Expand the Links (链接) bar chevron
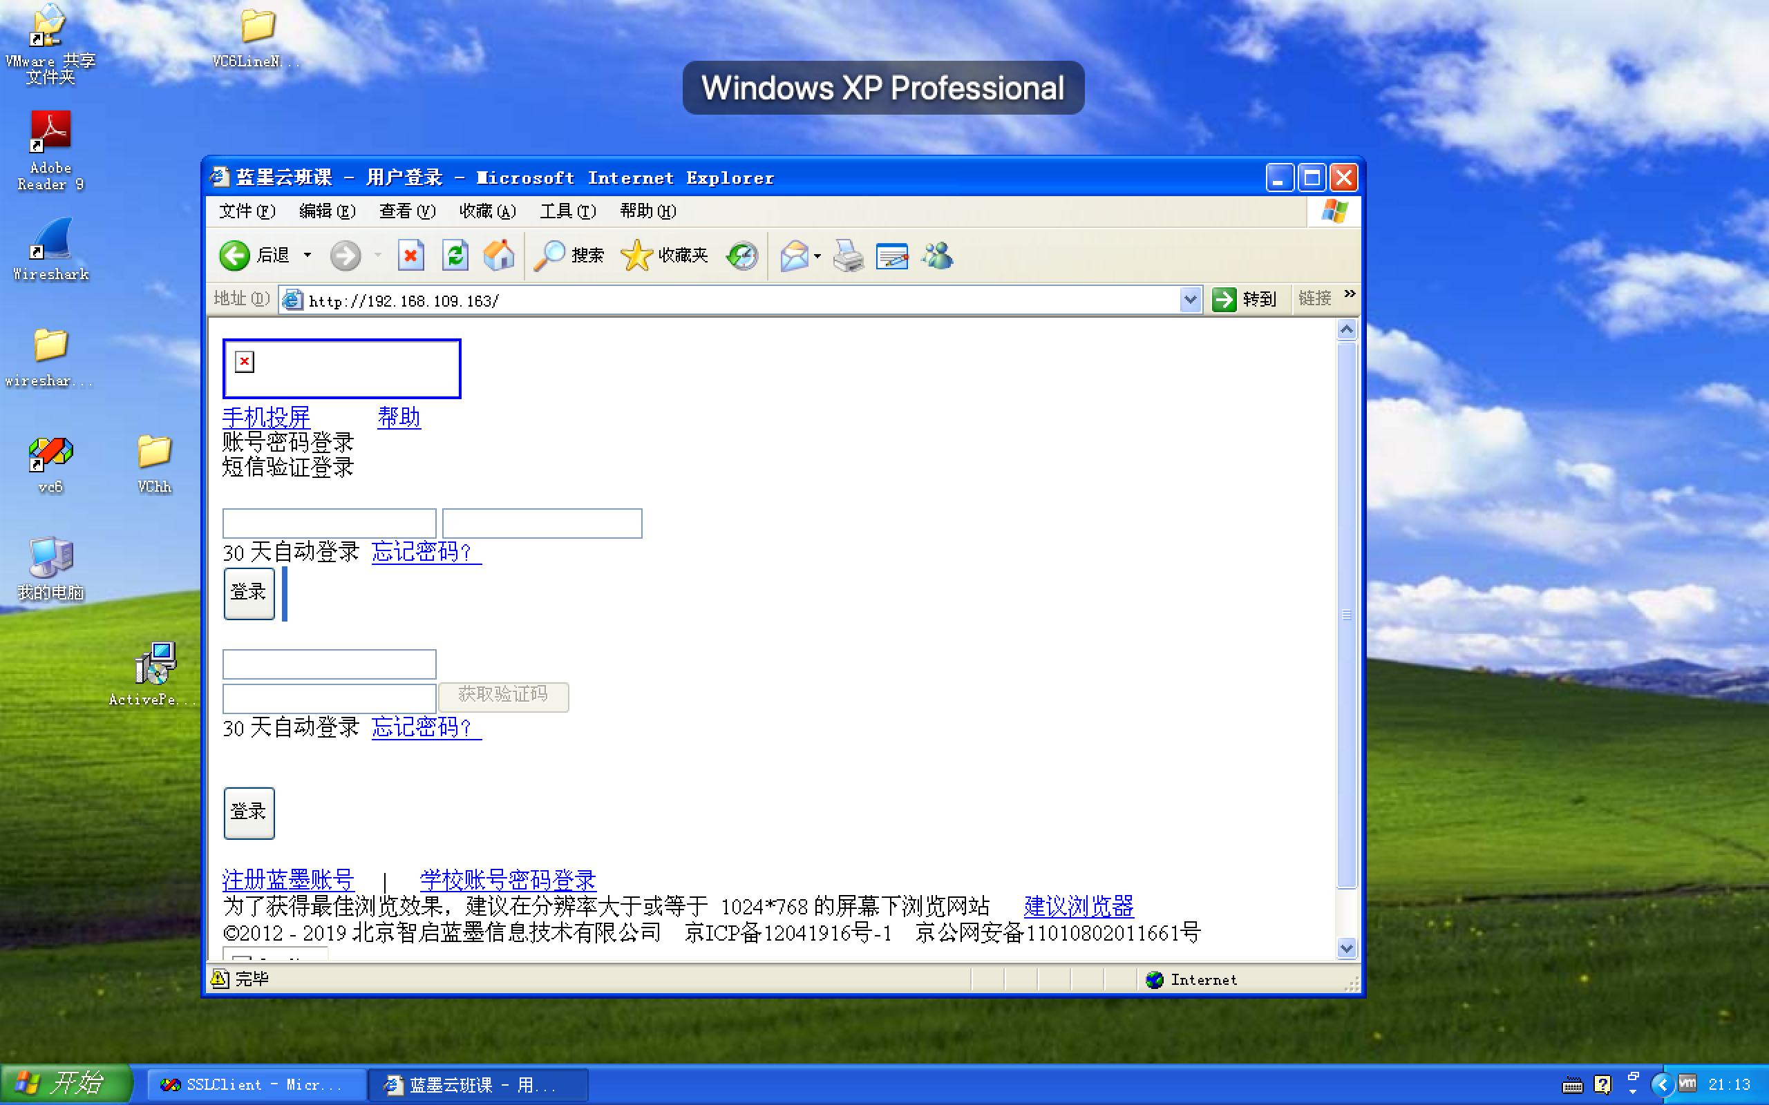The height and width of the screenshot is (1105, 1769). click(1350, 294)
